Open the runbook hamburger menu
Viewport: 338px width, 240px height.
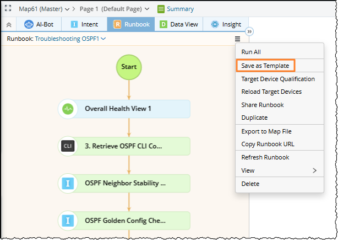[237, 39]
